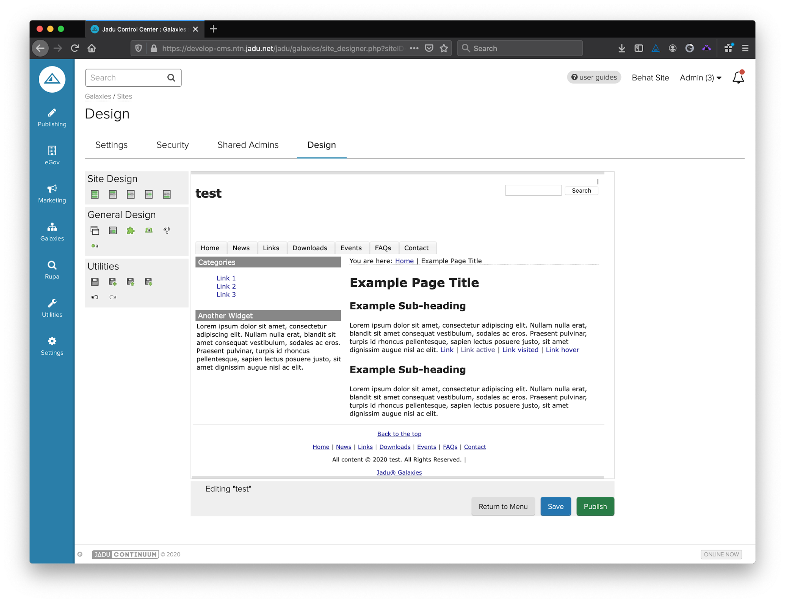Open the Admin (3) dropdown menu
Viewport: 785px width, 603px height.
click(x=701, y=78)
